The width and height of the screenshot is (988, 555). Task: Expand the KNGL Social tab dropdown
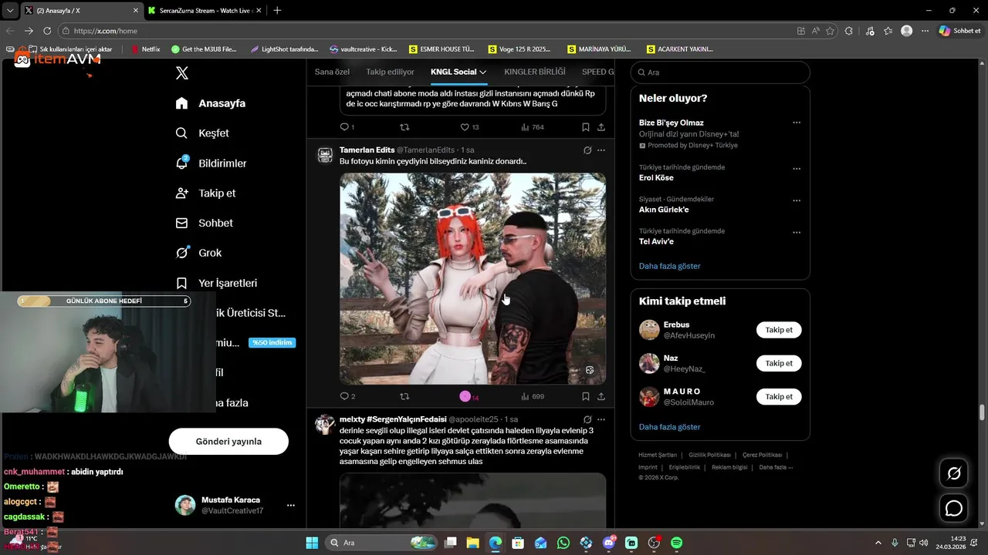[x=482, y=72]
